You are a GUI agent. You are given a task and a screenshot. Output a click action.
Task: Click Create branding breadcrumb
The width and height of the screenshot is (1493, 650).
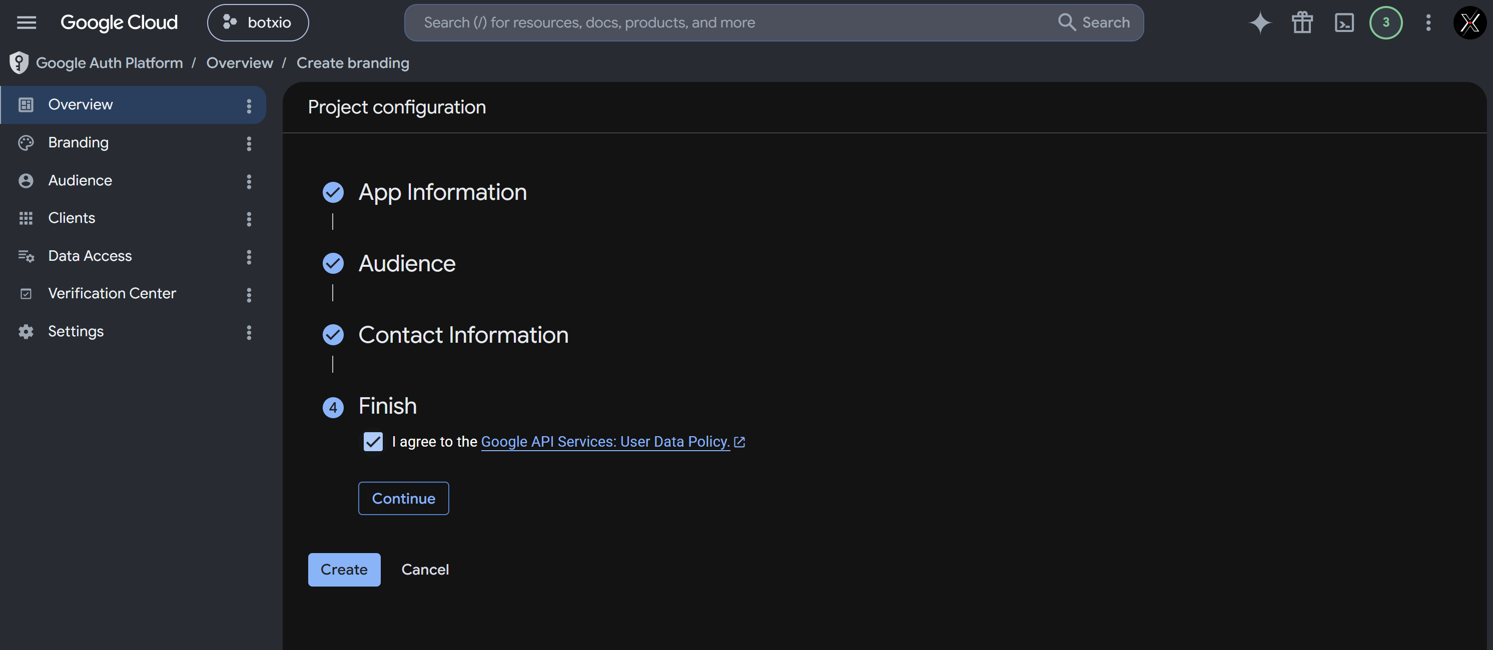(x=352, y=62)
